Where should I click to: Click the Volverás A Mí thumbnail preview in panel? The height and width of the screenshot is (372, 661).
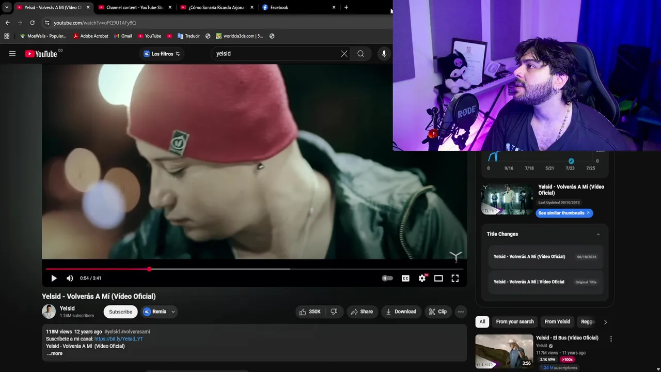pos(507,199)
